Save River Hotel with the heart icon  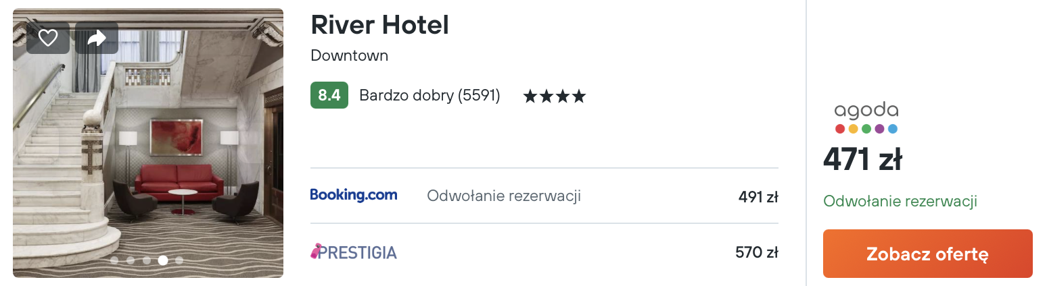(x=48, y=38)
